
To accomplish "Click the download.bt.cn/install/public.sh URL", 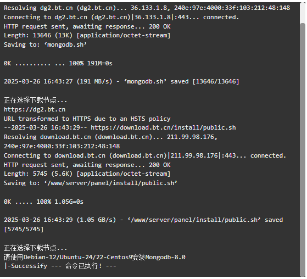I will tap(163, 127).
